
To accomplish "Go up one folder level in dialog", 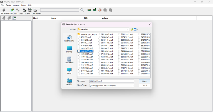I will 132,29.
